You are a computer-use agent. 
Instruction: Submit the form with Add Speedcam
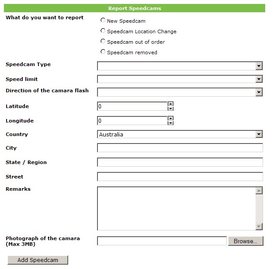(38, 260)
